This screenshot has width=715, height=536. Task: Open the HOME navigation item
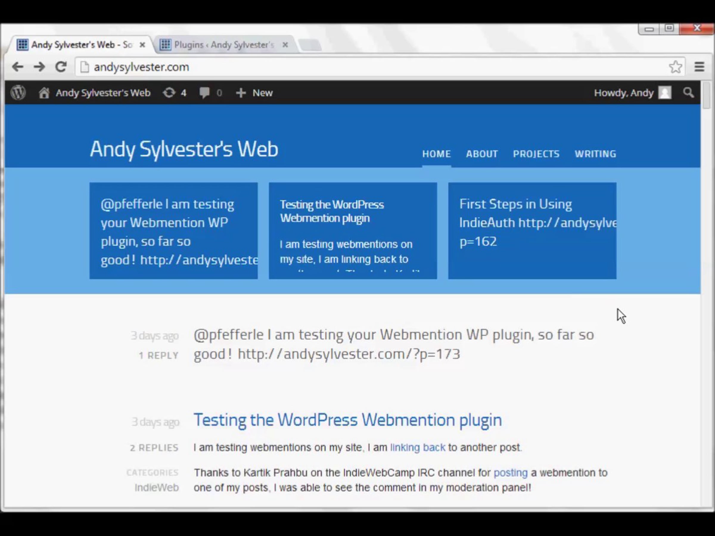[436, 154]
